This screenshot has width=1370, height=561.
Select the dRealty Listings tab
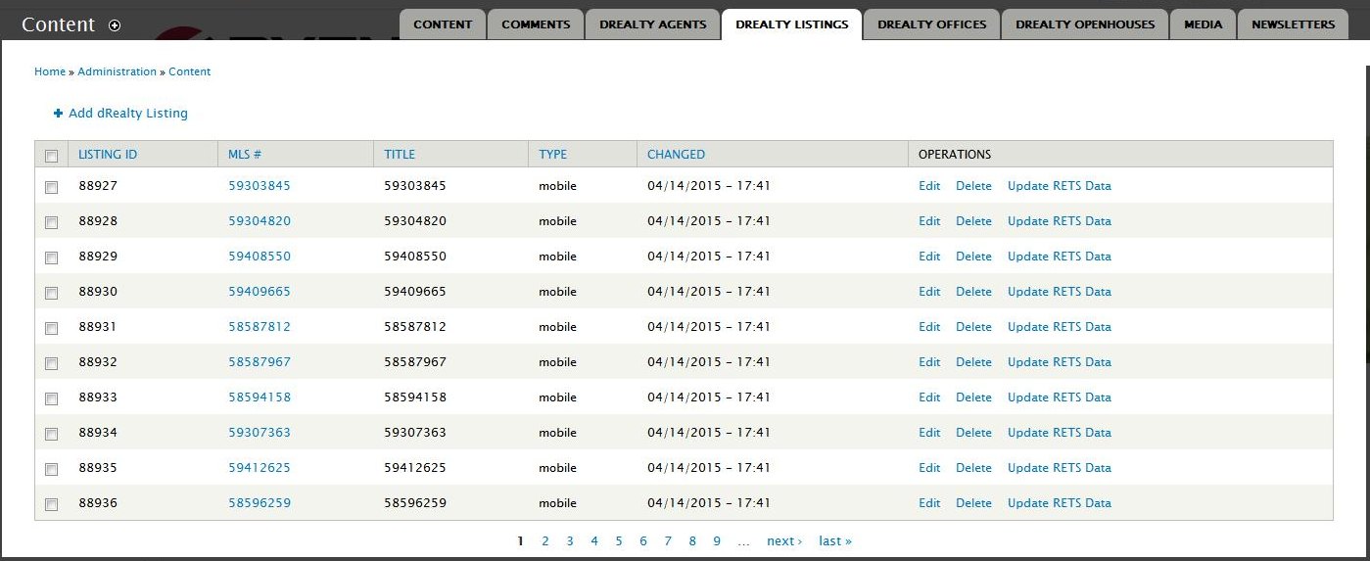coord(792,24)
